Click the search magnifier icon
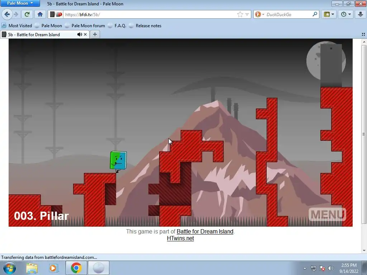Viewport: 367px width, 275px height. (315, 14)
